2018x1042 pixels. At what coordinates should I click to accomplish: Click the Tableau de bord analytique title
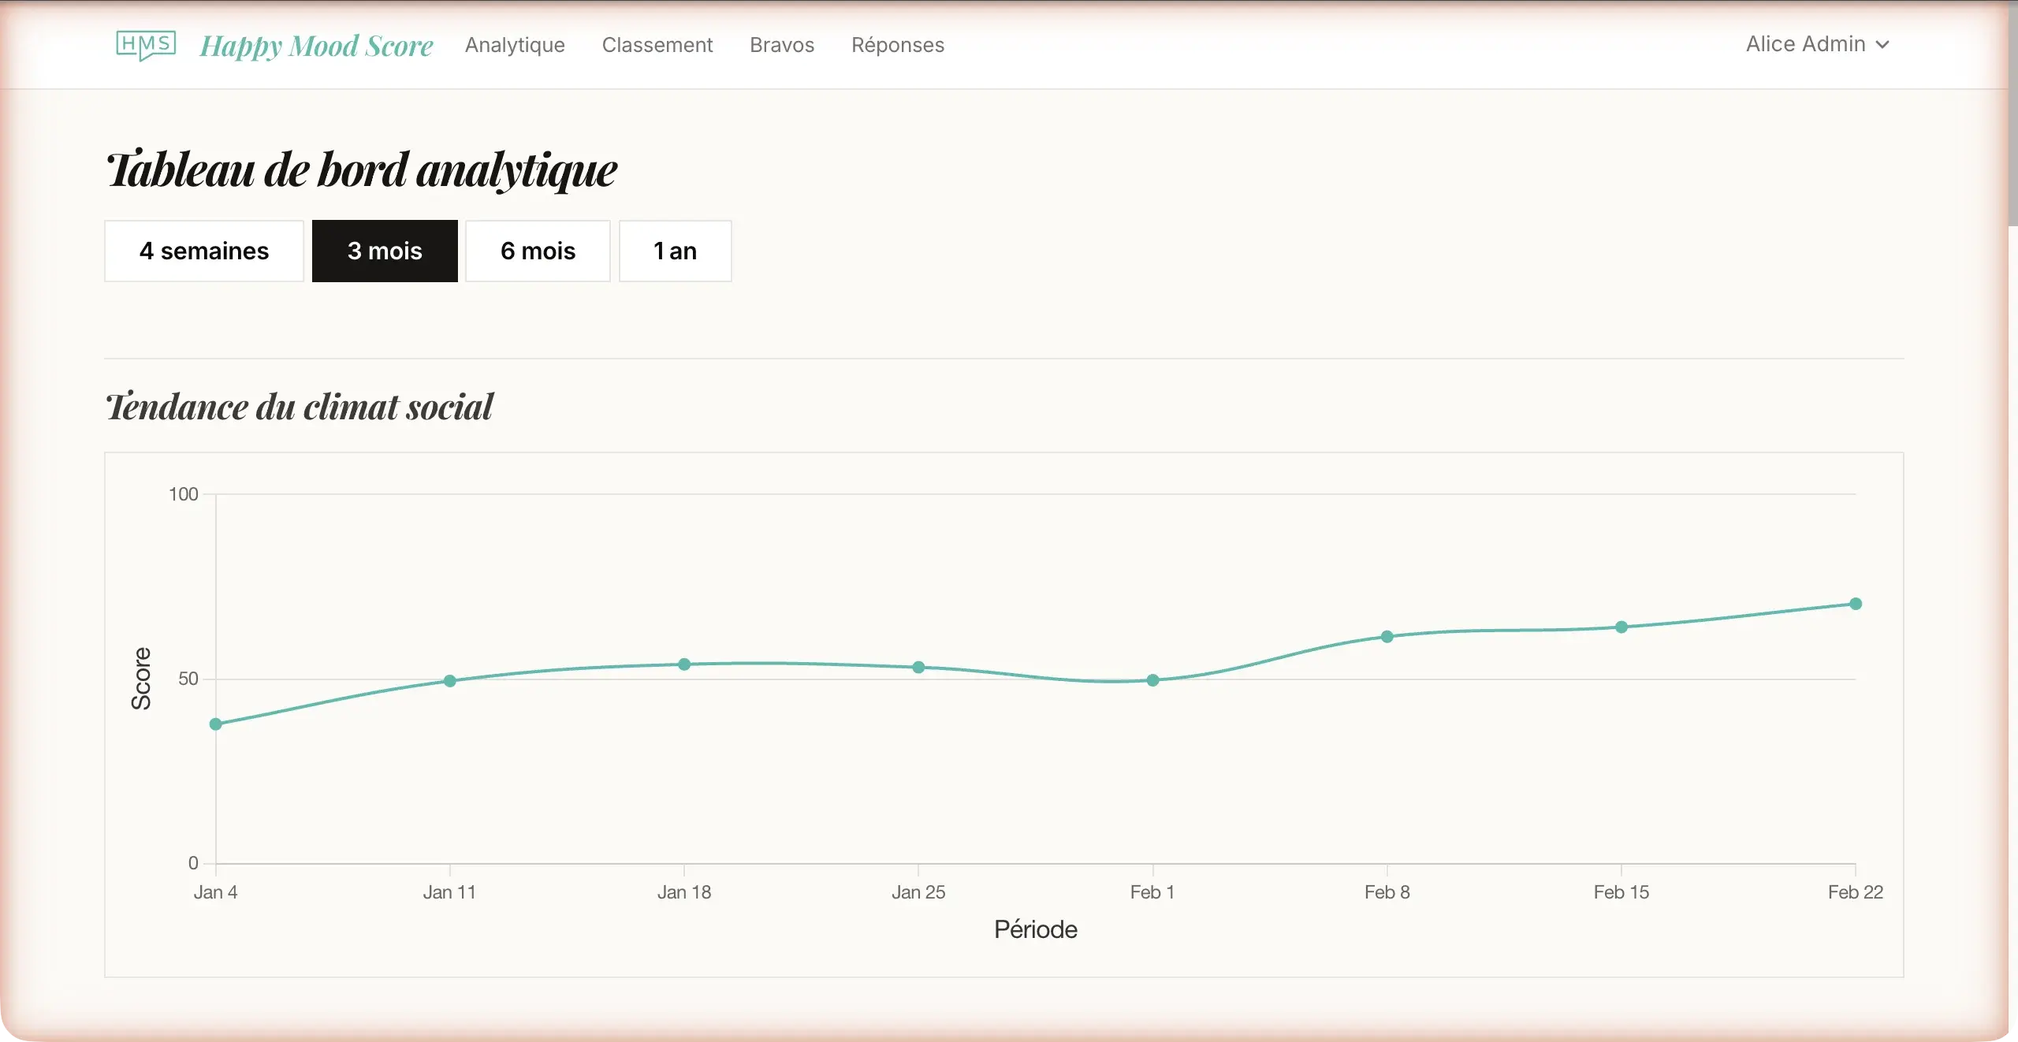click(362, 169)
